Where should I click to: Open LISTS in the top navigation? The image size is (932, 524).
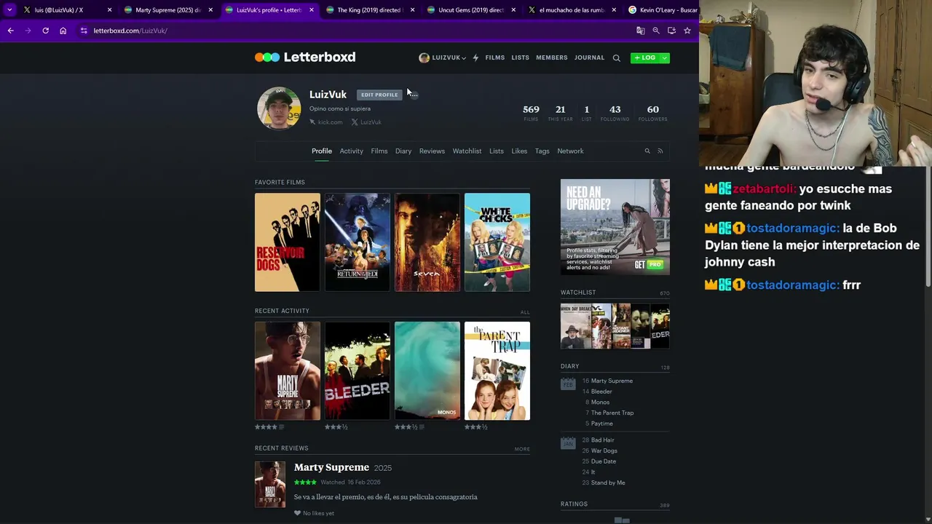(520, 57)
